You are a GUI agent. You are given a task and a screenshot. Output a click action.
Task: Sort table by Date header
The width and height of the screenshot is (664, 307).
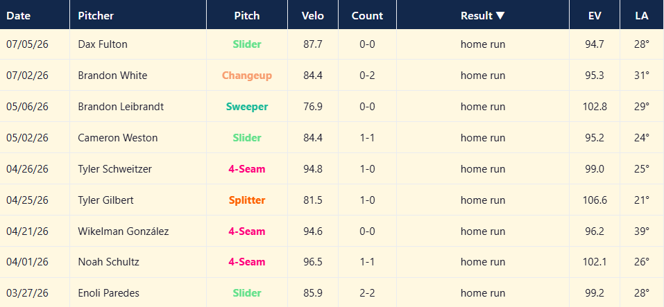tap(18, 16)
